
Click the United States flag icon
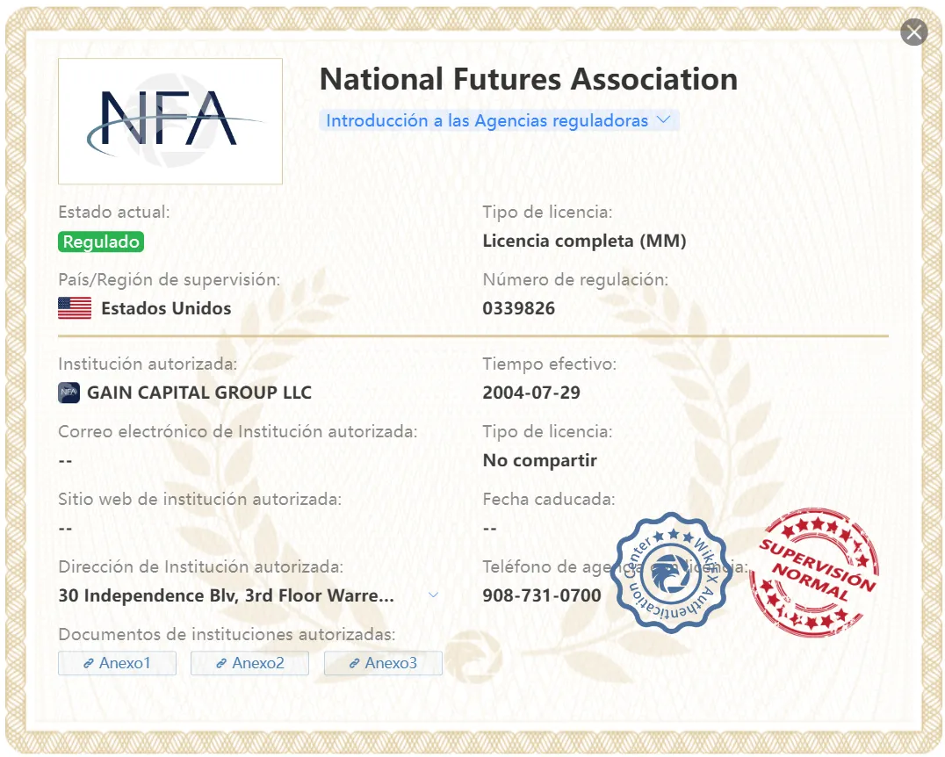(75, 308)
